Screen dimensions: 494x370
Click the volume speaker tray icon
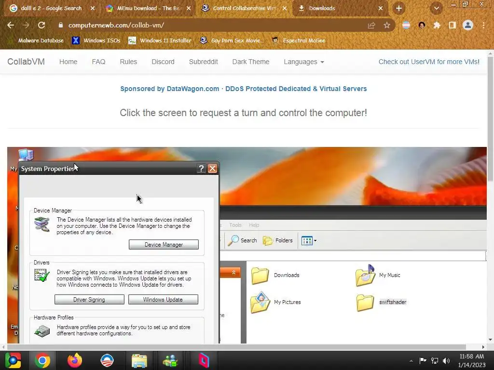tap(446, 361)
